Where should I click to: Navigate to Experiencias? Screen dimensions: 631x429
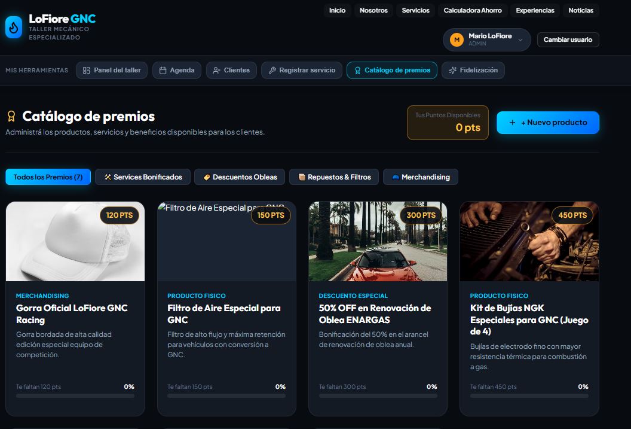tap(535, 11)
